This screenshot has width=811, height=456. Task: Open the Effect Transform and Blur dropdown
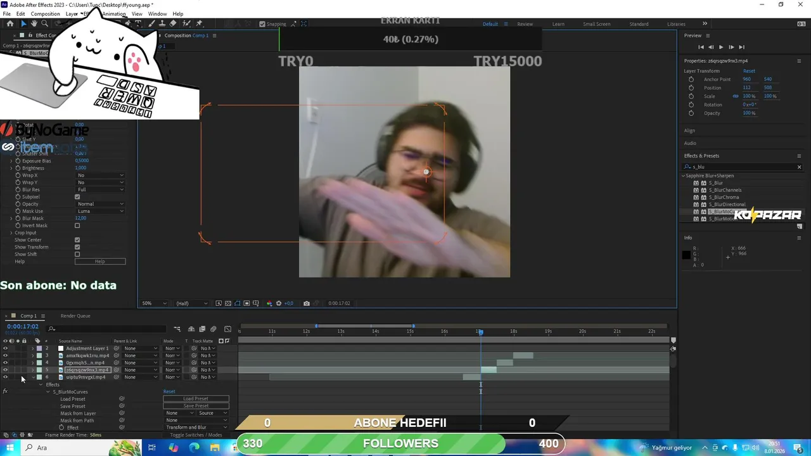196,427
